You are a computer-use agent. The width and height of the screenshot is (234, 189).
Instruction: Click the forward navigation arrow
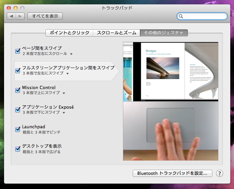point(20,16)
